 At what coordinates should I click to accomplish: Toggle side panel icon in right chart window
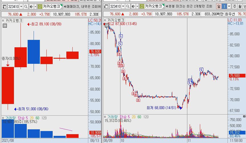point(106,7)
